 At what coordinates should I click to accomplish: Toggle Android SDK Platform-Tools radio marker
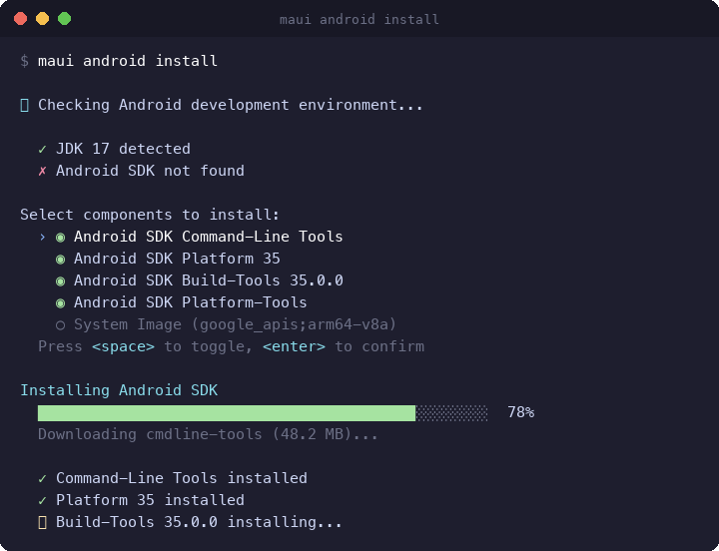60,303
